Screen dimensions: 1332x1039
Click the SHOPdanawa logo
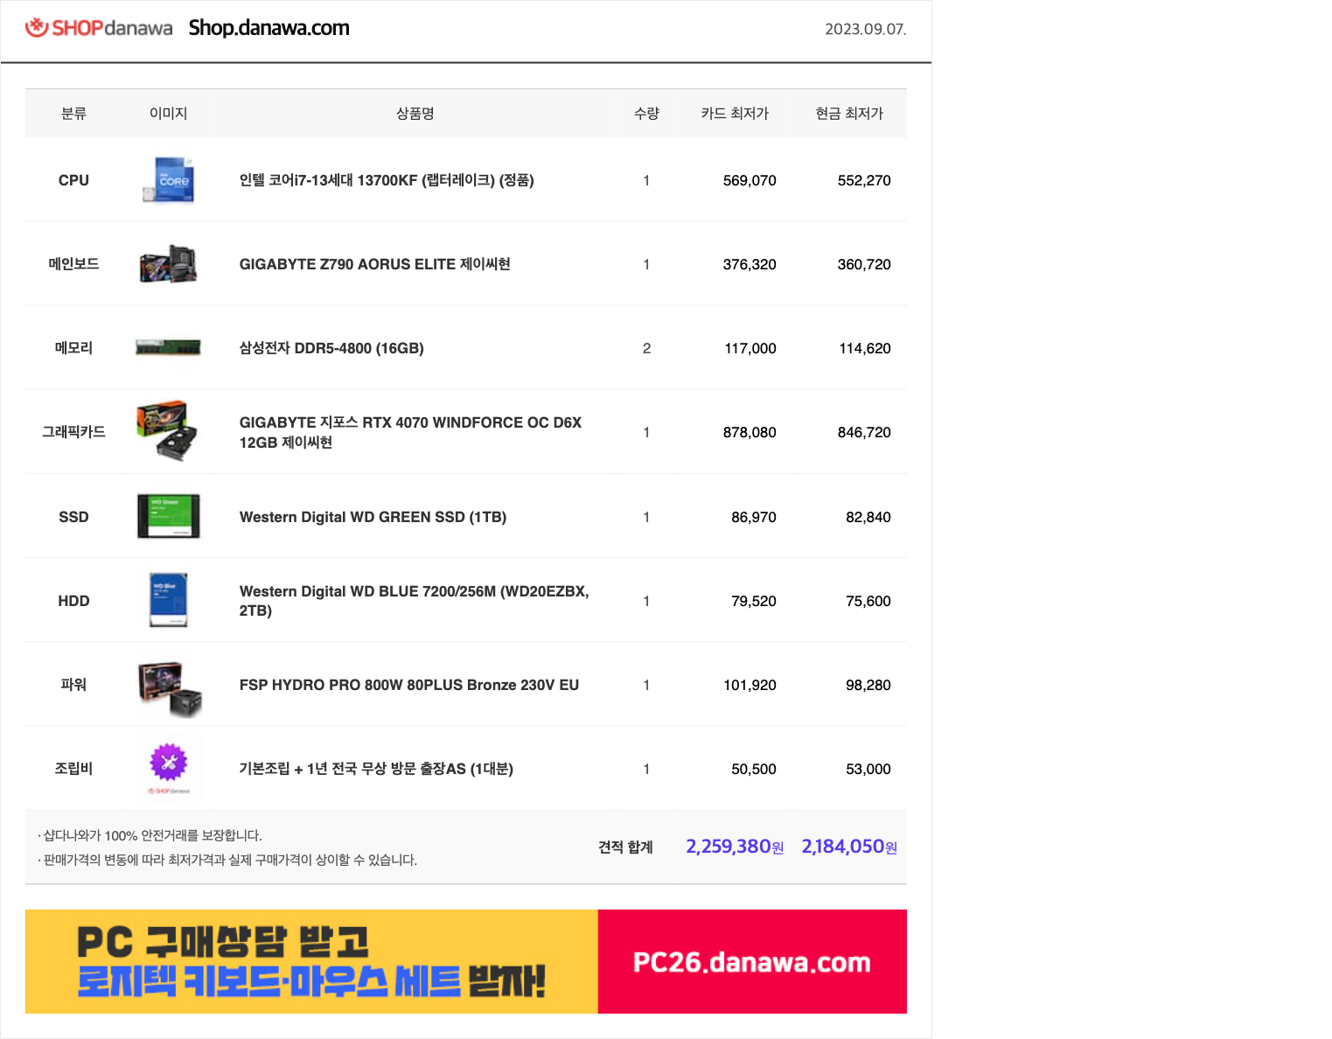(98, 28)
